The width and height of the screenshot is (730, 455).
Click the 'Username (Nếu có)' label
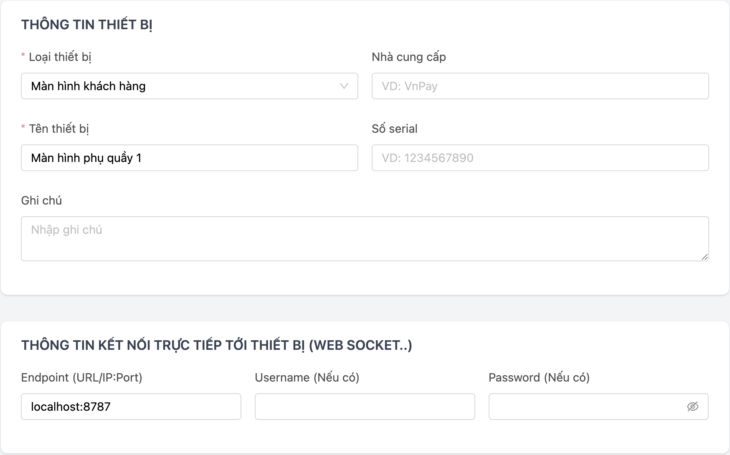(x=307, y=377)
